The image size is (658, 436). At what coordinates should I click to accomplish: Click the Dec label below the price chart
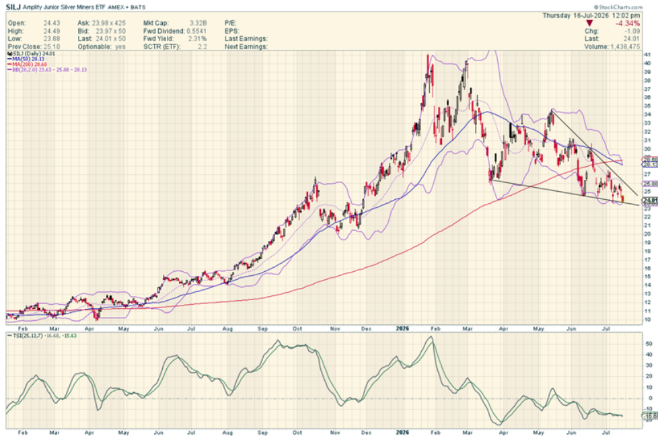coord(367,329)
